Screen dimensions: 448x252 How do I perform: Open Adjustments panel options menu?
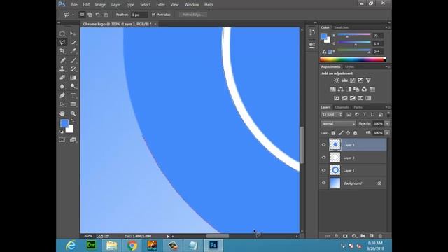[388, 66]
